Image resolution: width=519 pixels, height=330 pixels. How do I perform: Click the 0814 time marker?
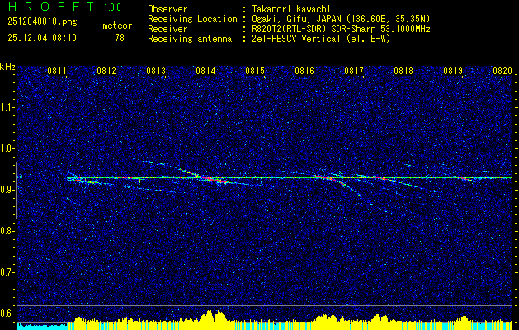[x=205, y=70]
